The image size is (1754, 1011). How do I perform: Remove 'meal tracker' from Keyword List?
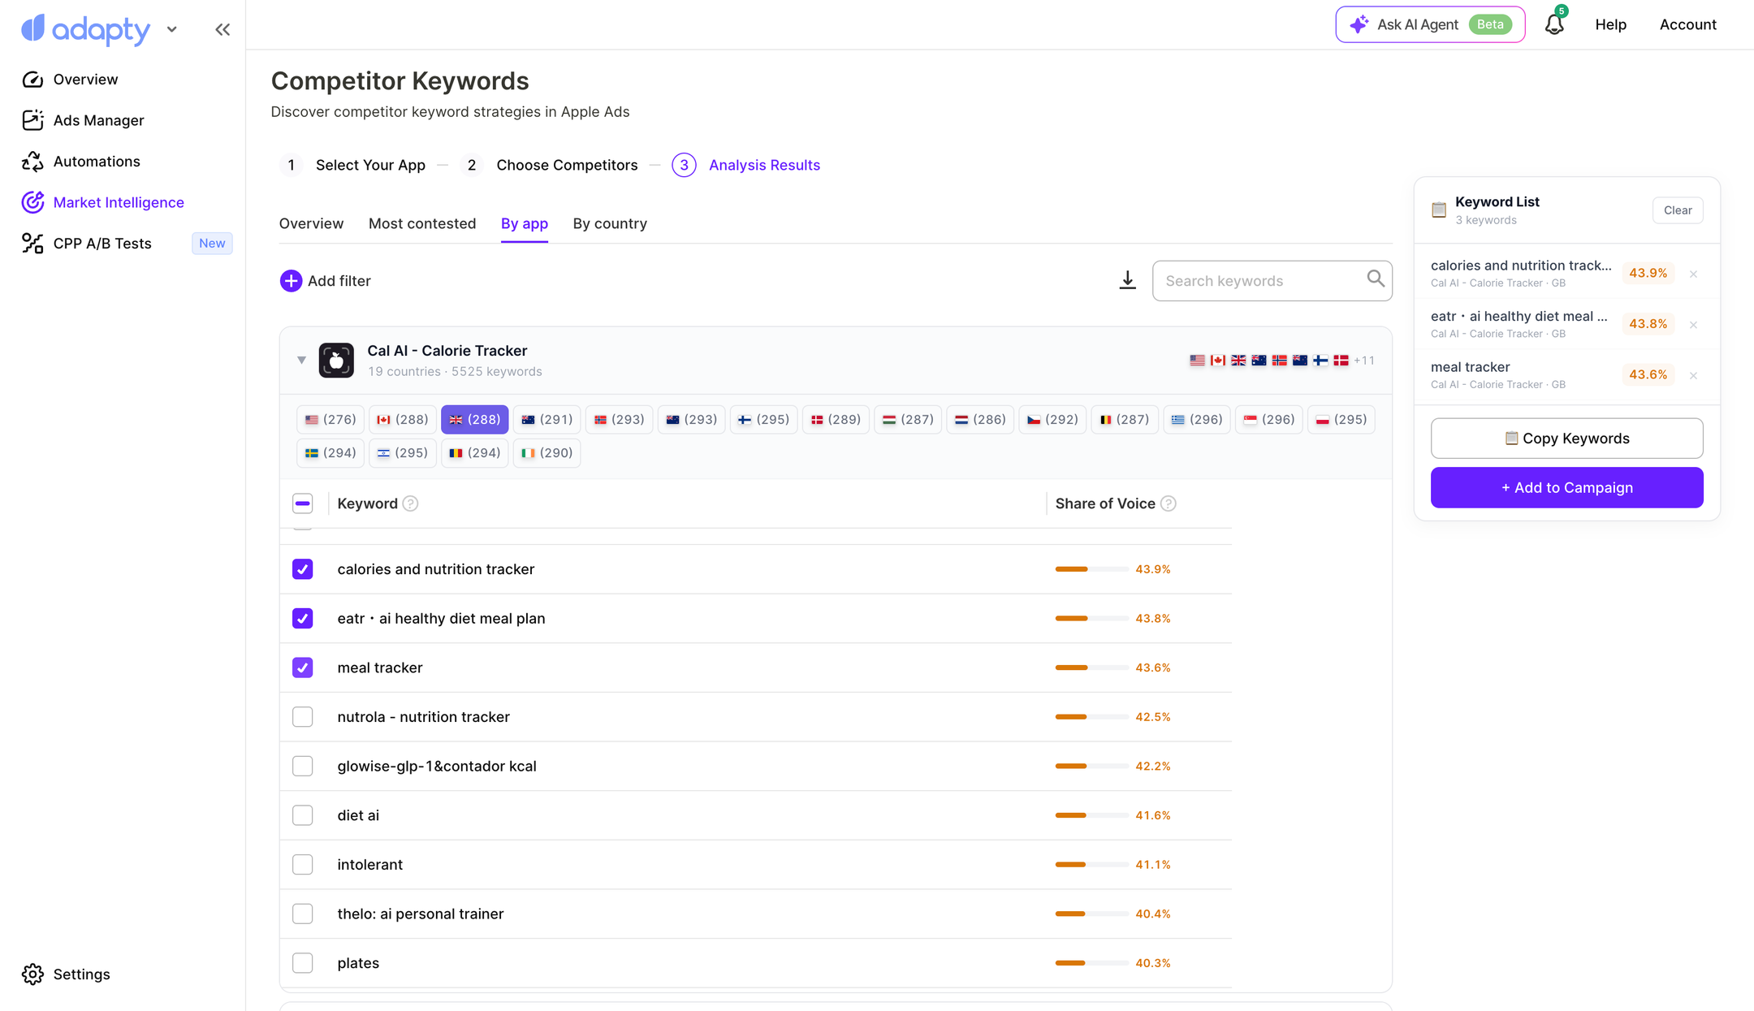click(1693, 376)
